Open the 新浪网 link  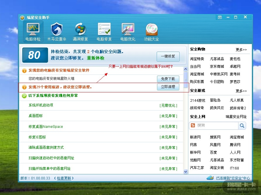(195, 137)
